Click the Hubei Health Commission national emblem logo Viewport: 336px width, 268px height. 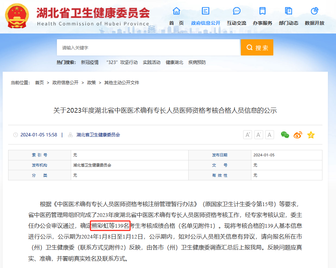click(x=17, y=16)
